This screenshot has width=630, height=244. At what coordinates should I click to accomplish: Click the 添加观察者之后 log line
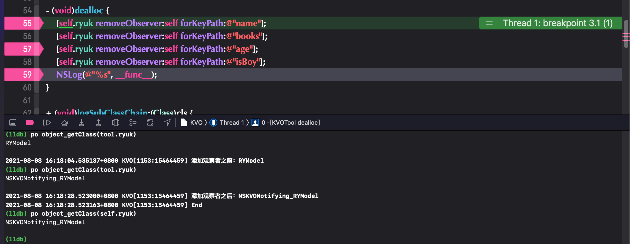(162, 196)
